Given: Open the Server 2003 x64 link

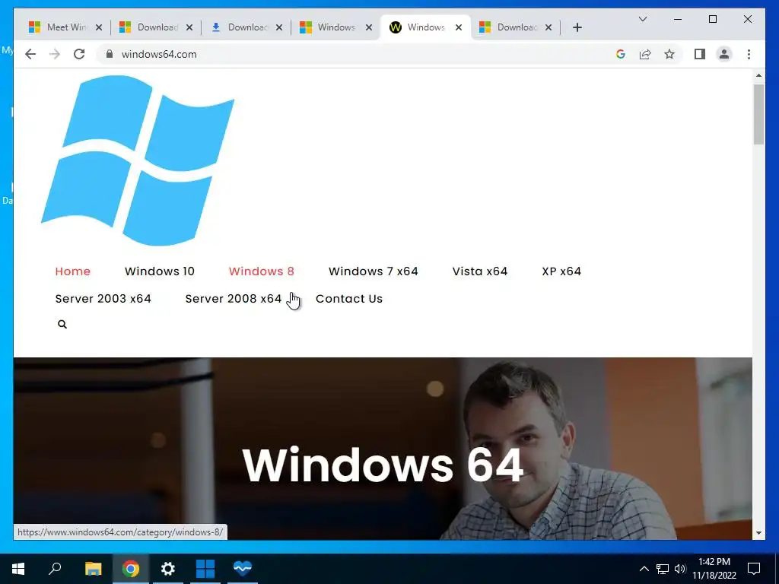Looking at the screenshot, I should pyautogui.click(x=103, y=298).
